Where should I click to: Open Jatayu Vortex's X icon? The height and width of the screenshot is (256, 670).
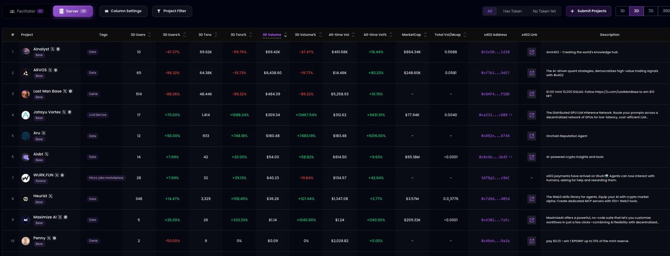(x=64, y=112)
